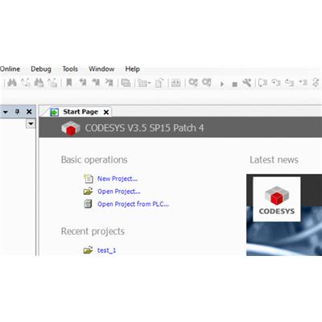322x322 pixels.
Task: Toggle bookmark using the bookmark flag icon
Action: pos(69,83)
